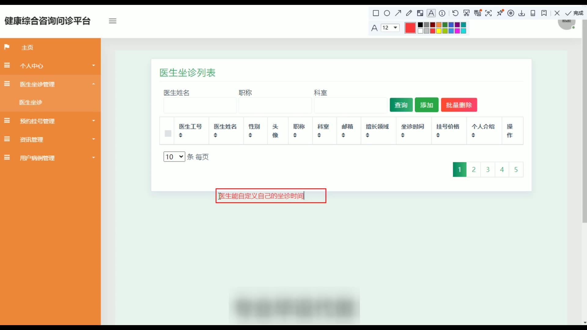Click the 查询 search button

[x=401, y=105]
